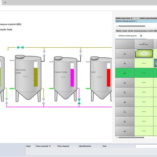
Task: Click green low-level switch beside Caustic Soda tank
Action: pyautogui.click(x=51, y=89)
